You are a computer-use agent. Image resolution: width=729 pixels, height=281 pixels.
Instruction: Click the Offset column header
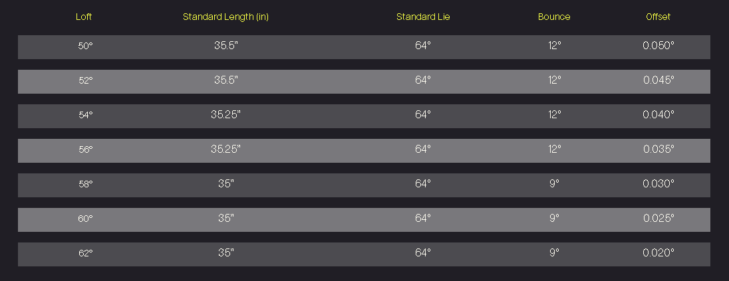click(x=658, y=17)
